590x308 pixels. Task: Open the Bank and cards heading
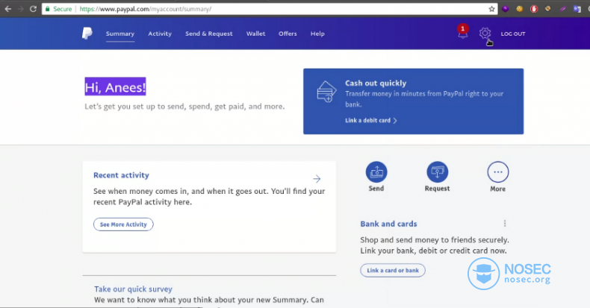[x=388, y=224]
